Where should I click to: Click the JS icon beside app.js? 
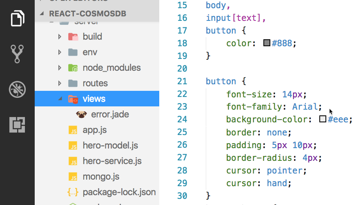pyautogui.click(x=73, y=130)
